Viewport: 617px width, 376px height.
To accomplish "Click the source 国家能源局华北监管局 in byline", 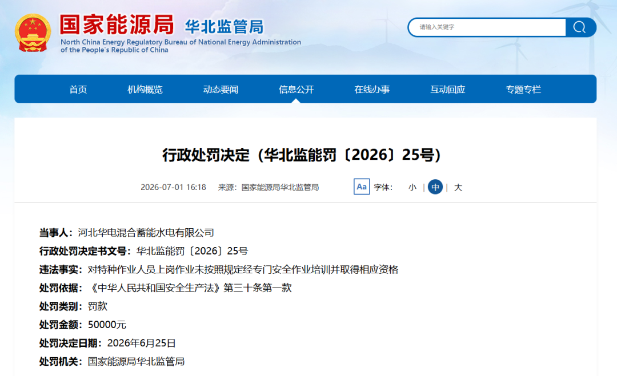I will pos(280,187).
